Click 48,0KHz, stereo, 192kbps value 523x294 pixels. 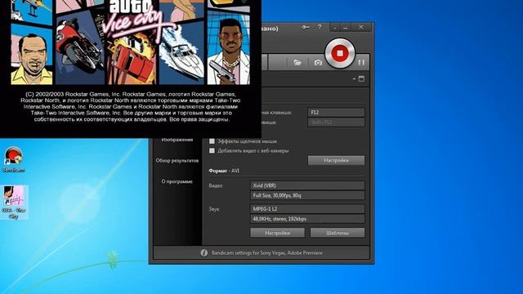tap(307, 219)
